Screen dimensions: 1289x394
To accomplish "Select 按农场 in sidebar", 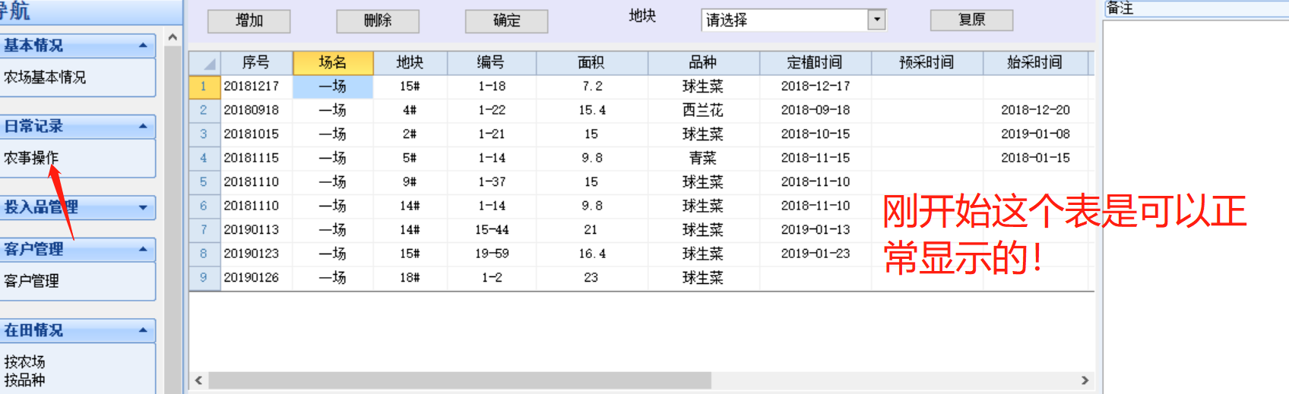I will [x=24, y=361].
